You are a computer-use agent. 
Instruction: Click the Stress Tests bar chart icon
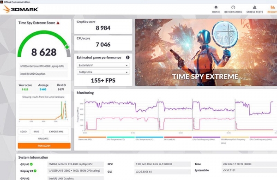[x=254, y=7]
